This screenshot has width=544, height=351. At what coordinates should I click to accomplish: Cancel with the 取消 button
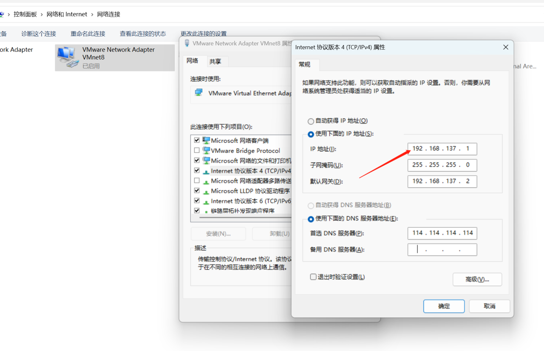click(490, 306)
